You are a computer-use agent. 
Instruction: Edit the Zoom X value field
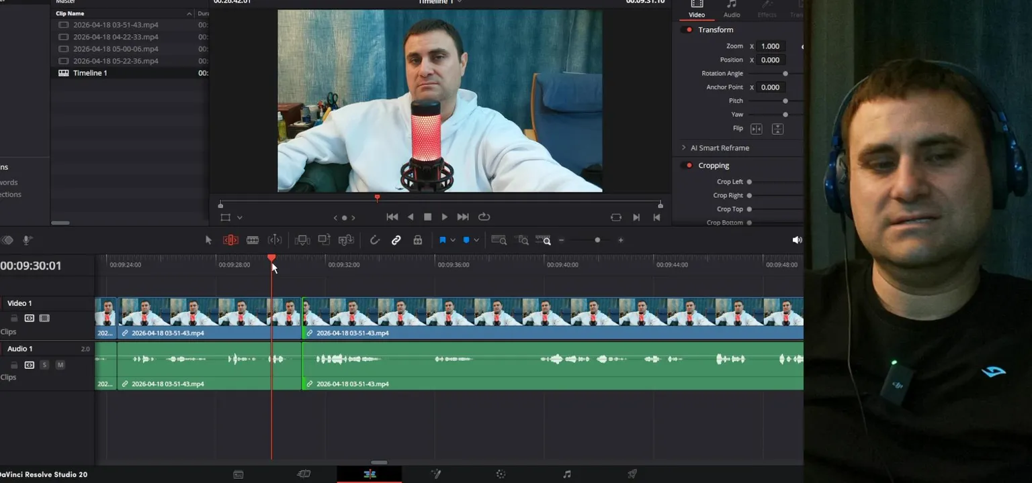point(772,46)
